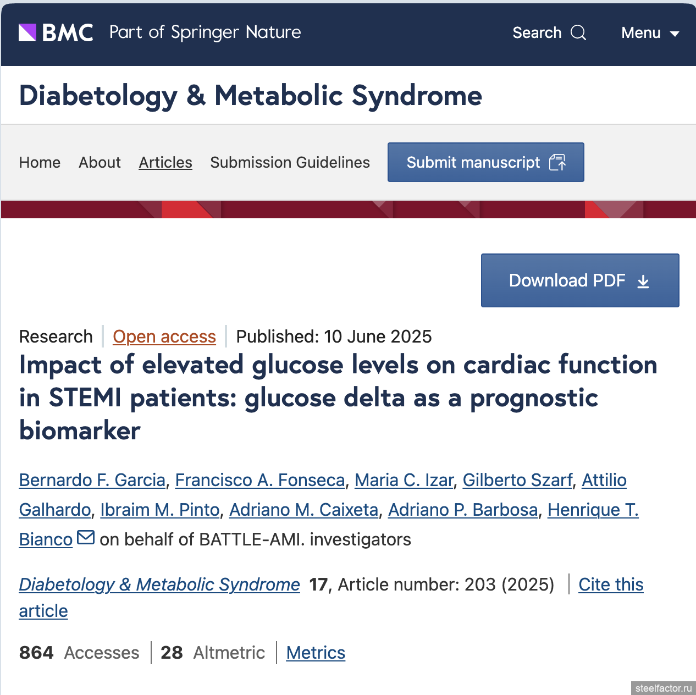Click the Diabetology & Metabolic Syndrome journal heading
Screen dimensions: 696x695
point(251,96)
